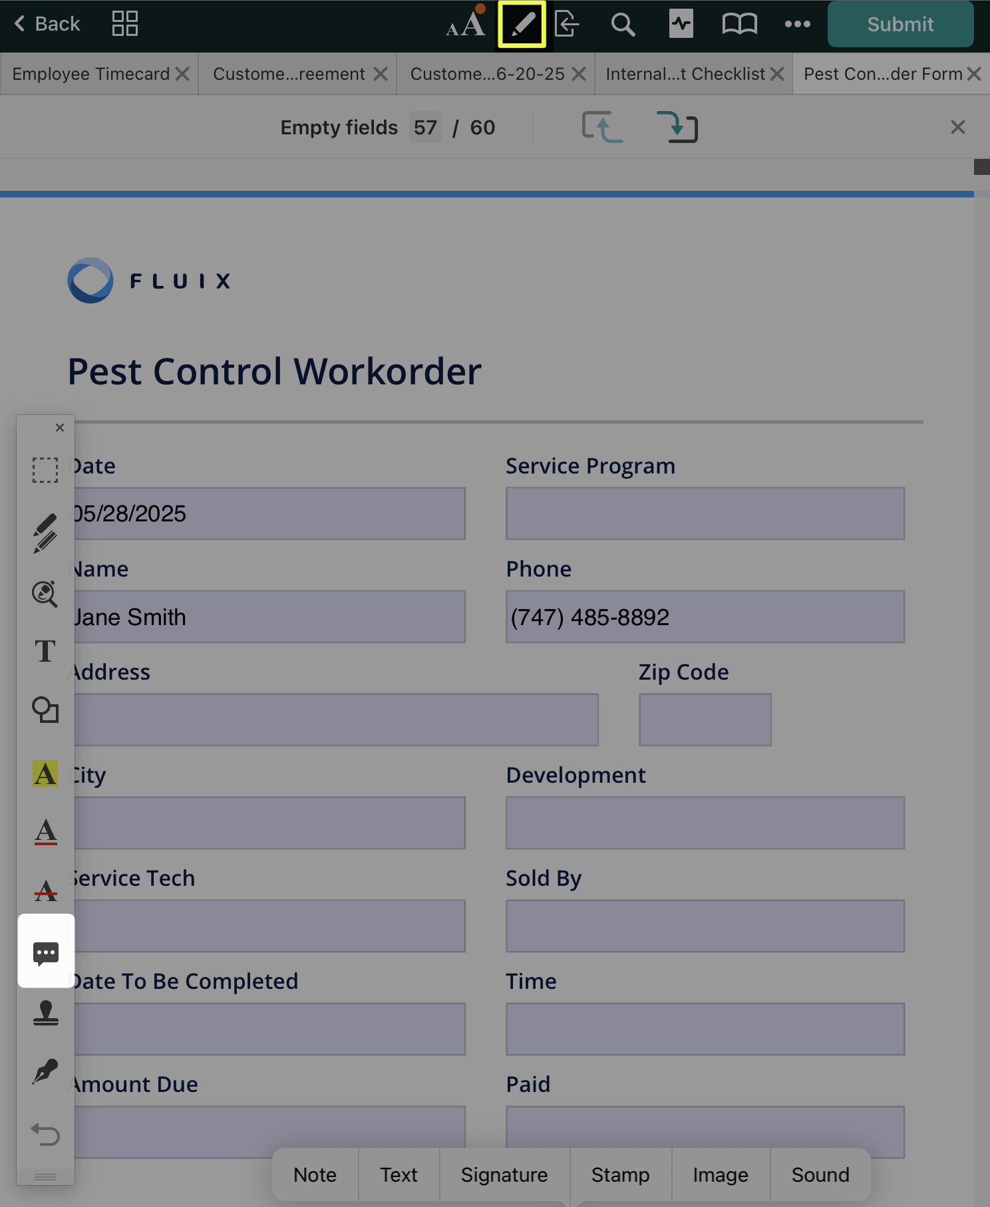This screenshot has width=990, height=1207.
Task: Pick the shapes tool
Action: pyautogui.click(x=45, y=710)
